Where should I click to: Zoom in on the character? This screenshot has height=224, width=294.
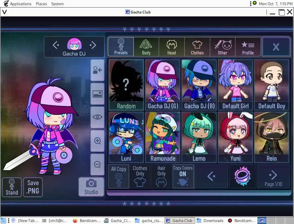[x=97, y=141]
